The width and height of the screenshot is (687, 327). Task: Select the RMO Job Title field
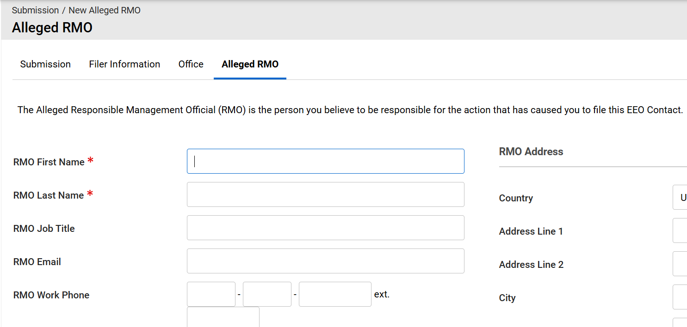[325, 228]
